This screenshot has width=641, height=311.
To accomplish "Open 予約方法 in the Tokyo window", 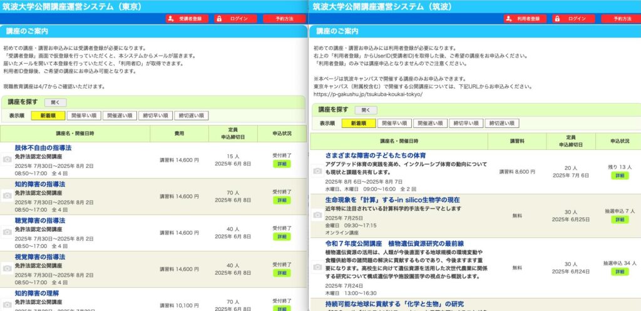I will click(x=284, y=19).
